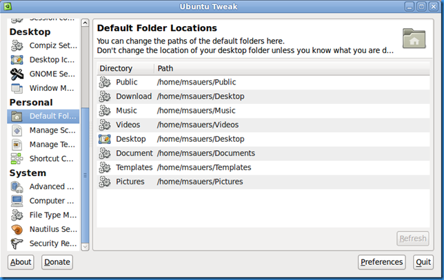
Task: Select the /home/msauers/Public path cell
Action: pyautogui.click(x=196, y=83)
